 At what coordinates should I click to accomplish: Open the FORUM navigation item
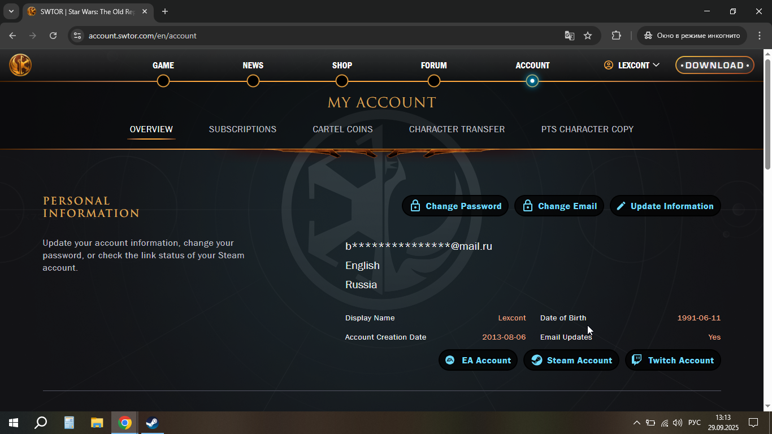(x=433, y=66)
